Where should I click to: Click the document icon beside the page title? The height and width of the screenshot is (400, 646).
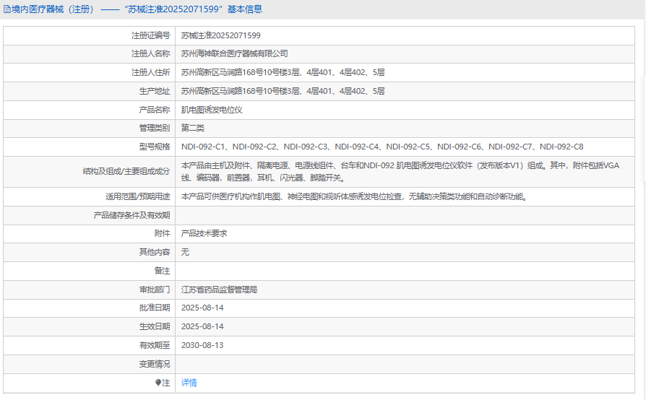coord(7,9)
